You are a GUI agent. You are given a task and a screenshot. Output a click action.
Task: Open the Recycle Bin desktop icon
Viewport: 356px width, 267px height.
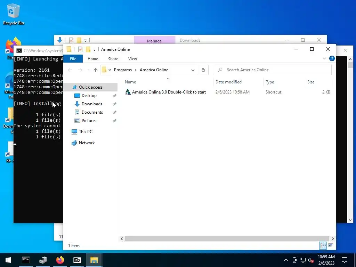pyautogui.click(x=14, y=14)
